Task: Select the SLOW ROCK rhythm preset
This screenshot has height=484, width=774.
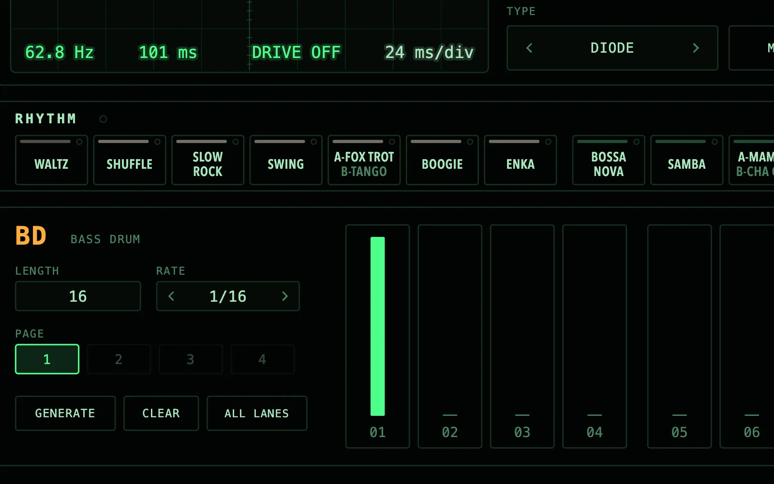Action: 208,160
